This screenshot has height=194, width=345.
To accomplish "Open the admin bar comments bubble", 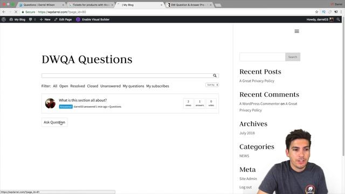I will 32,19.
